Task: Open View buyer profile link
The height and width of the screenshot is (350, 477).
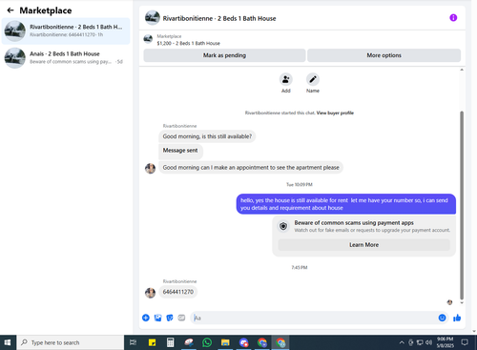Action: click(x=335, y=113)
